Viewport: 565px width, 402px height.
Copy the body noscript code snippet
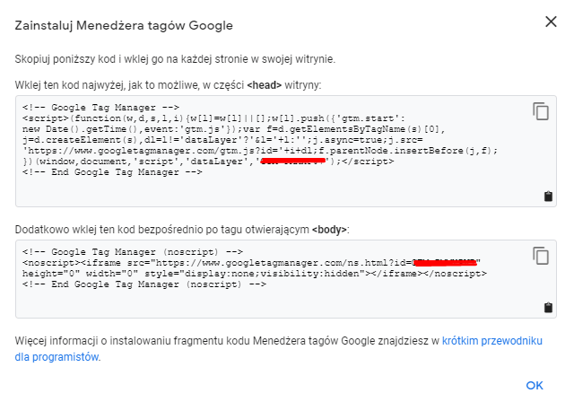[x=540, y=255]
